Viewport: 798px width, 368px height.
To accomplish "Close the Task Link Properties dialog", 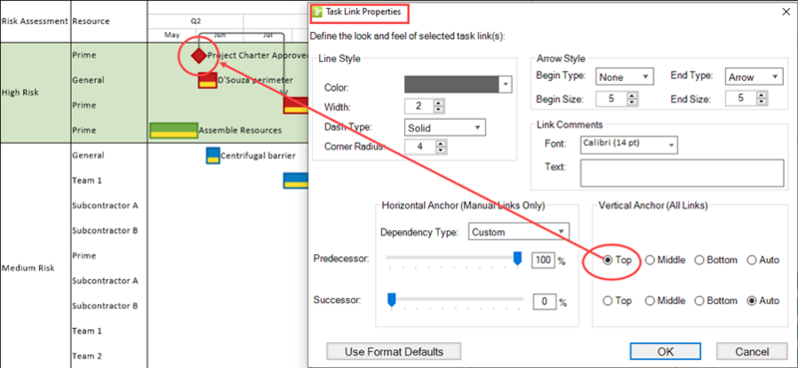I will point(785,12).
